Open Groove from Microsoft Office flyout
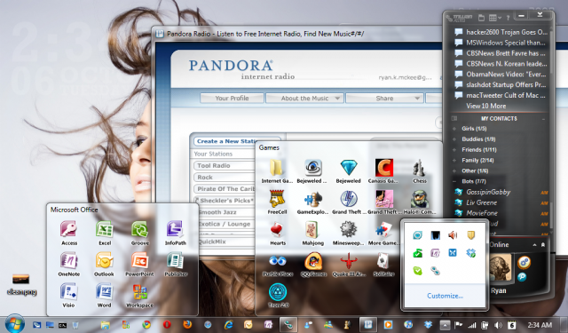This screenshot has width=568, height=333. coord(140,233)
